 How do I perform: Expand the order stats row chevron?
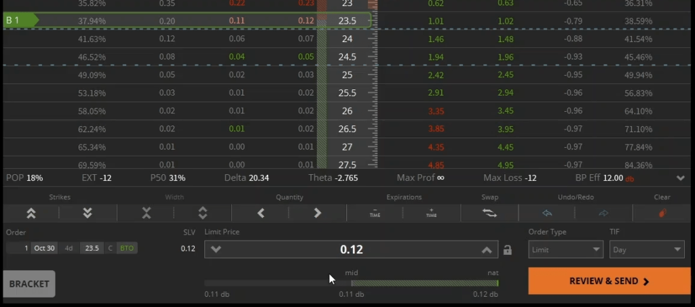681,178
